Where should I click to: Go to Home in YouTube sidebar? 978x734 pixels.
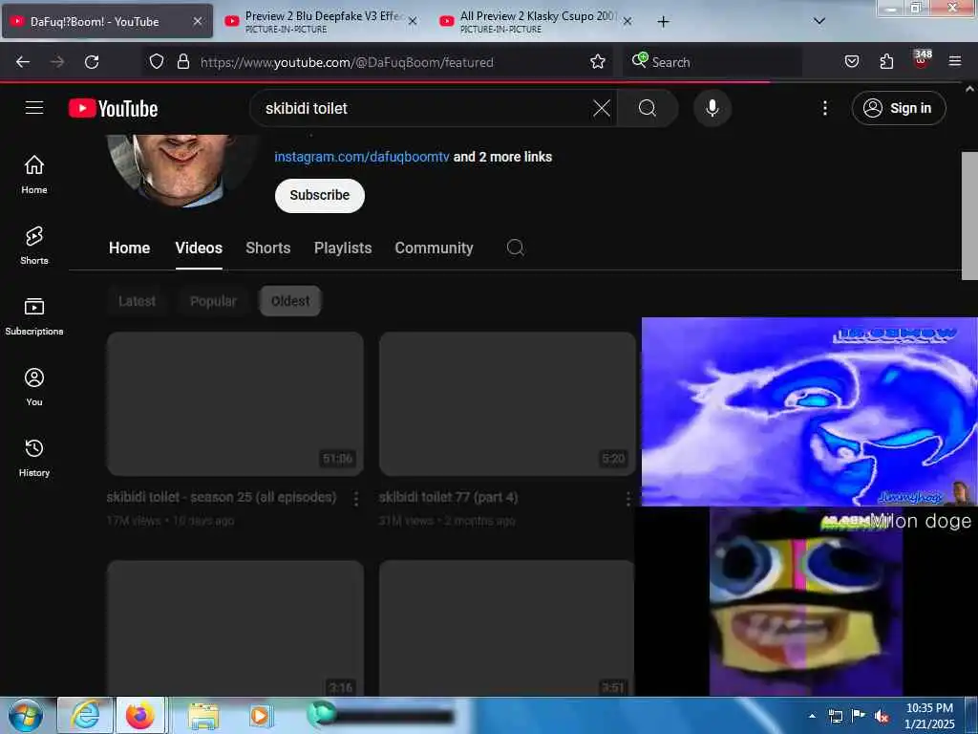(34, 174)
